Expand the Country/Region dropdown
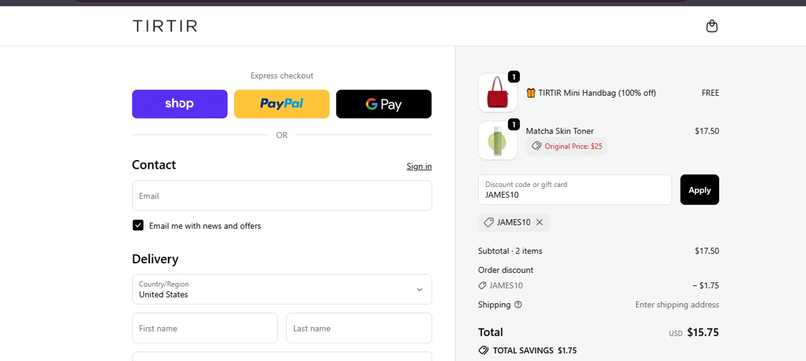Image resolution: width=806 pixels, height=361 pixels. [282, 289]
